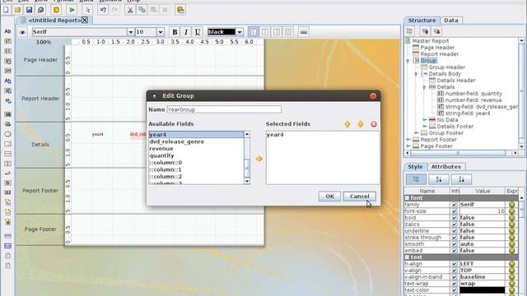Click third icon in Structure panel toolbar

pyautogui.click(x=437, y=31)
